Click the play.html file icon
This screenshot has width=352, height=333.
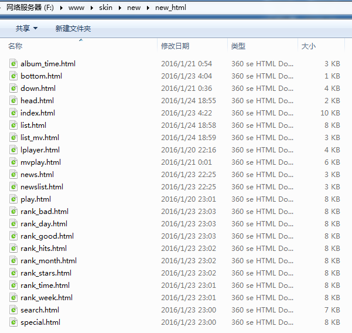(x=13, y=199)
